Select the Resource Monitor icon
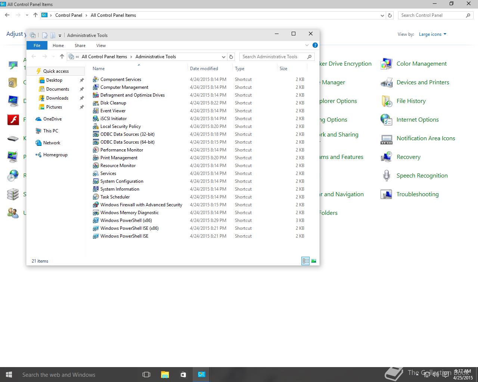The width and height of the screenshot is (478, 382). pos(96,166)
